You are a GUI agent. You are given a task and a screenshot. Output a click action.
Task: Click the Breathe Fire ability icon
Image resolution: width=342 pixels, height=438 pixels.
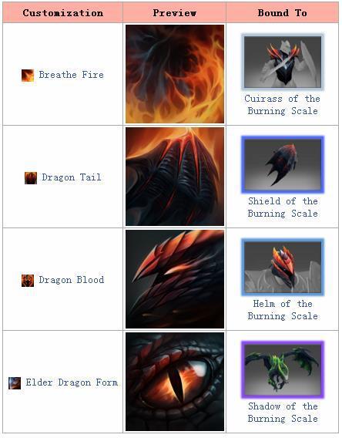pos(28,76)
